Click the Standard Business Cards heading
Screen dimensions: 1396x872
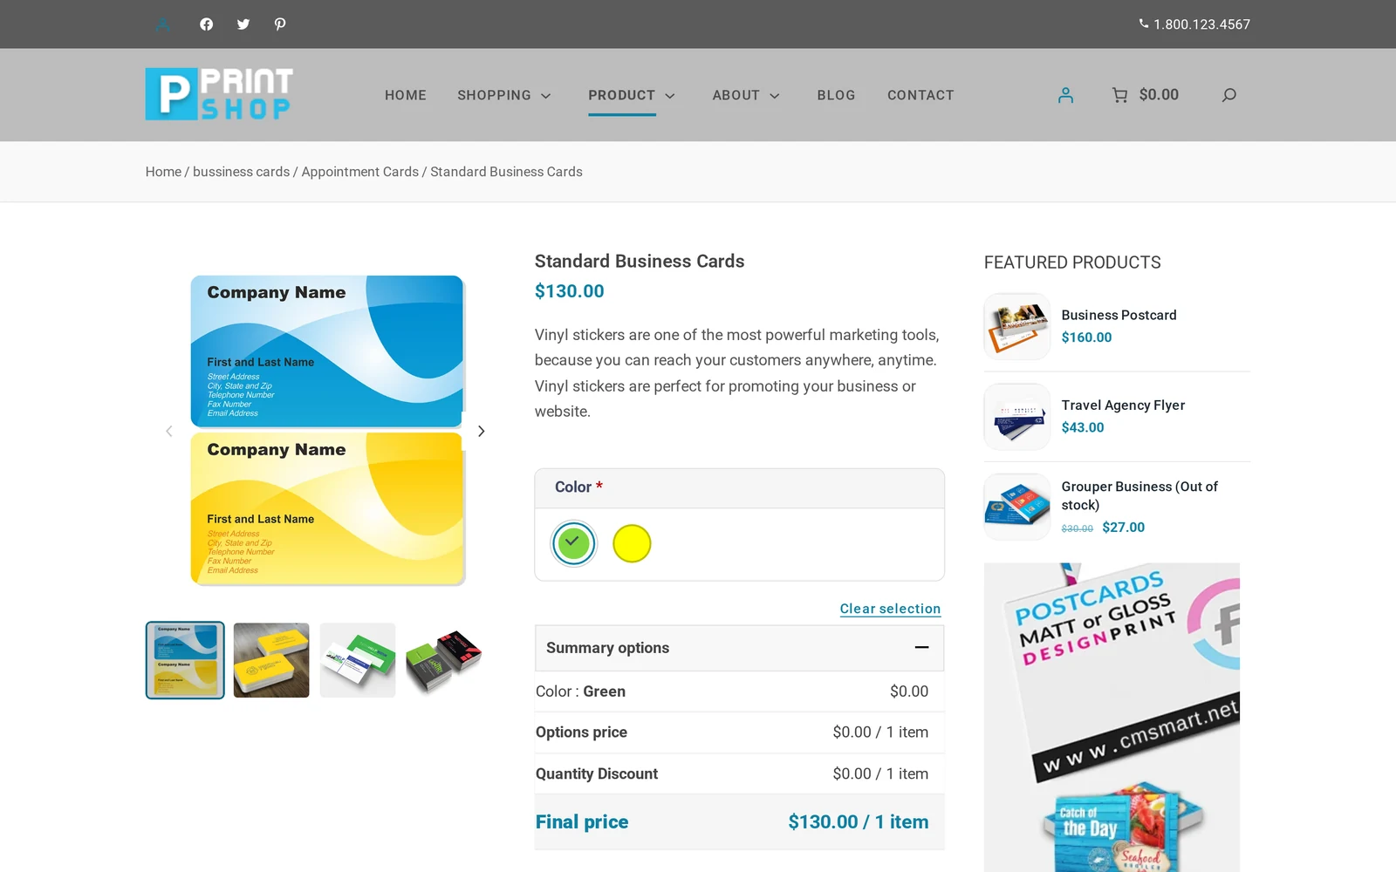pos(640,261)
